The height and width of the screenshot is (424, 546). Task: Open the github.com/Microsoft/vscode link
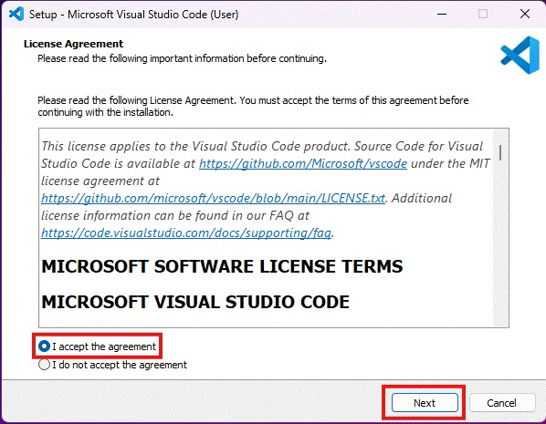pyautogui.click(x=303, y=163)
